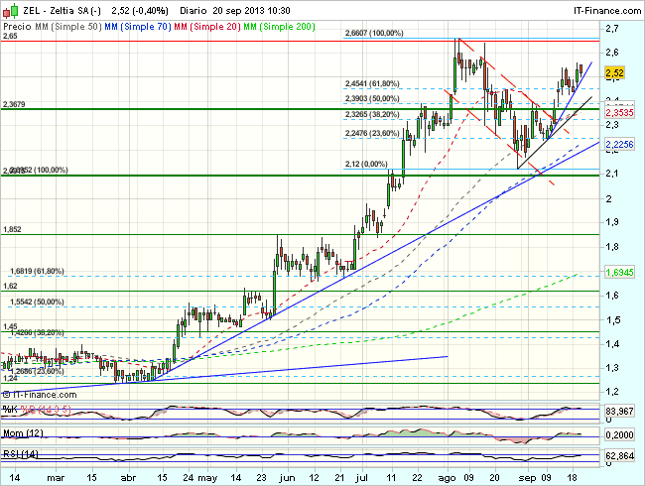The height and width of the screenshot is (486, 645).
Task: Click the 1,62 horizontal level label
Action: click(x=10, y=287)
